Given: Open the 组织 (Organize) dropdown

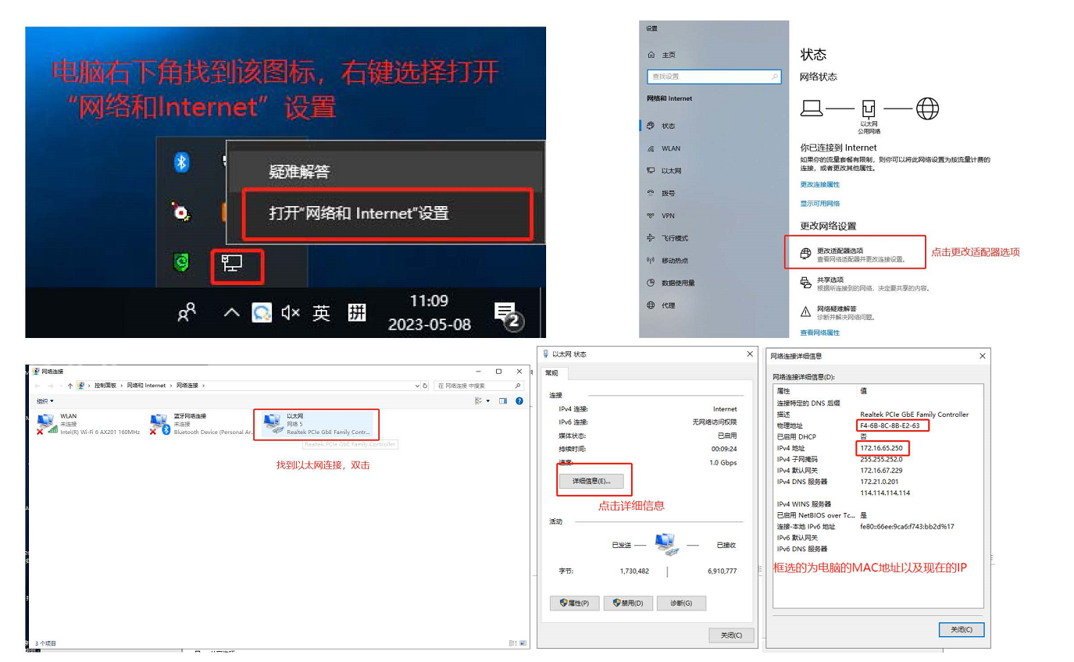Looking at the screenshot, I should click(44, 401).
